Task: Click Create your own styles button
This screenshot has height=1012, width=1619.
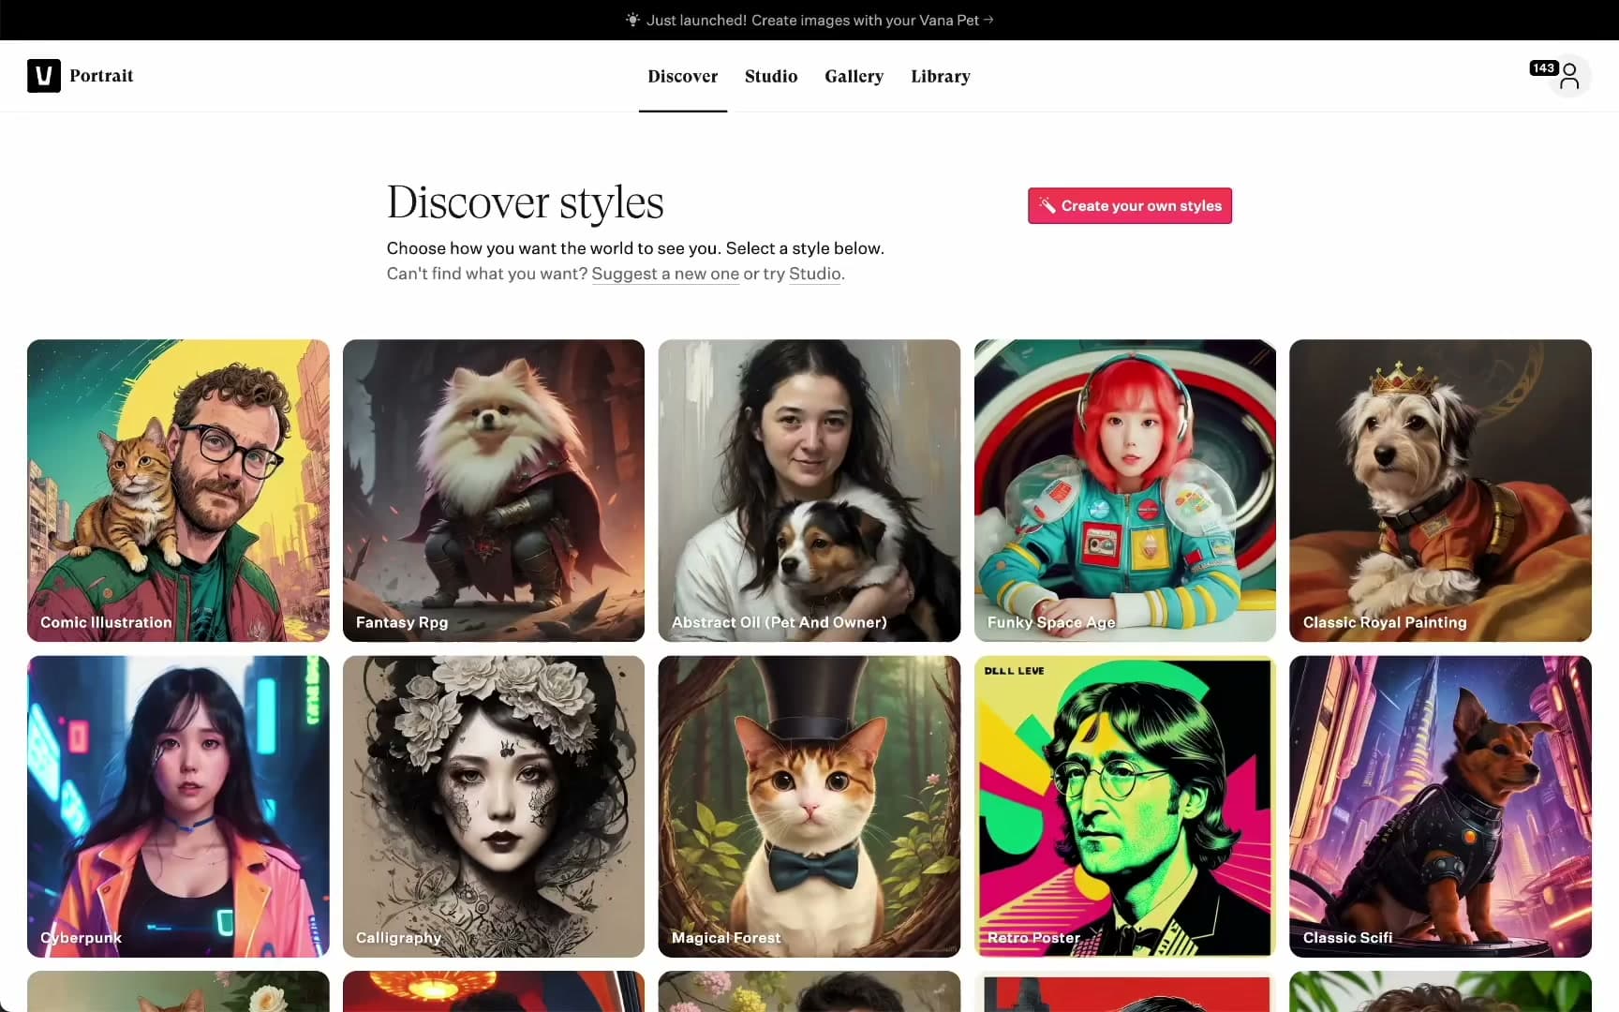Action: (x=1130, y=206)
